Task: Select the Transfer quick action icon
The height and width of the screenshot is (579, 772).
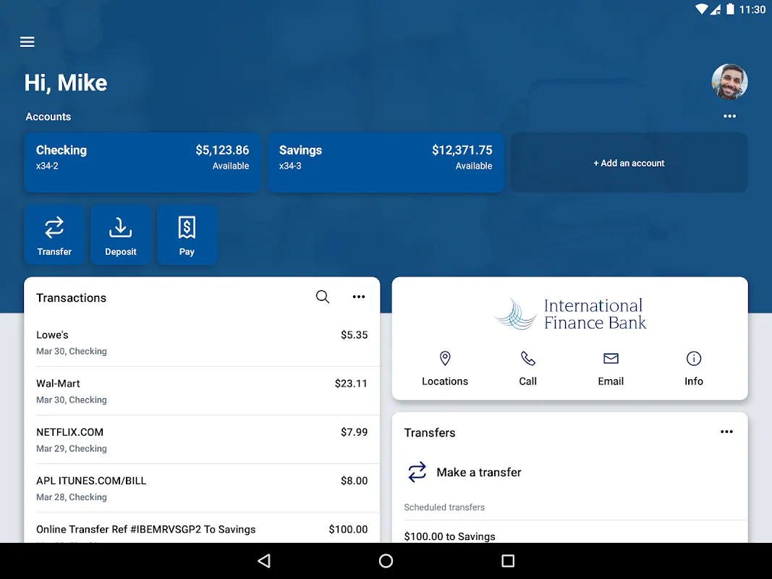Action: [54, 228]
